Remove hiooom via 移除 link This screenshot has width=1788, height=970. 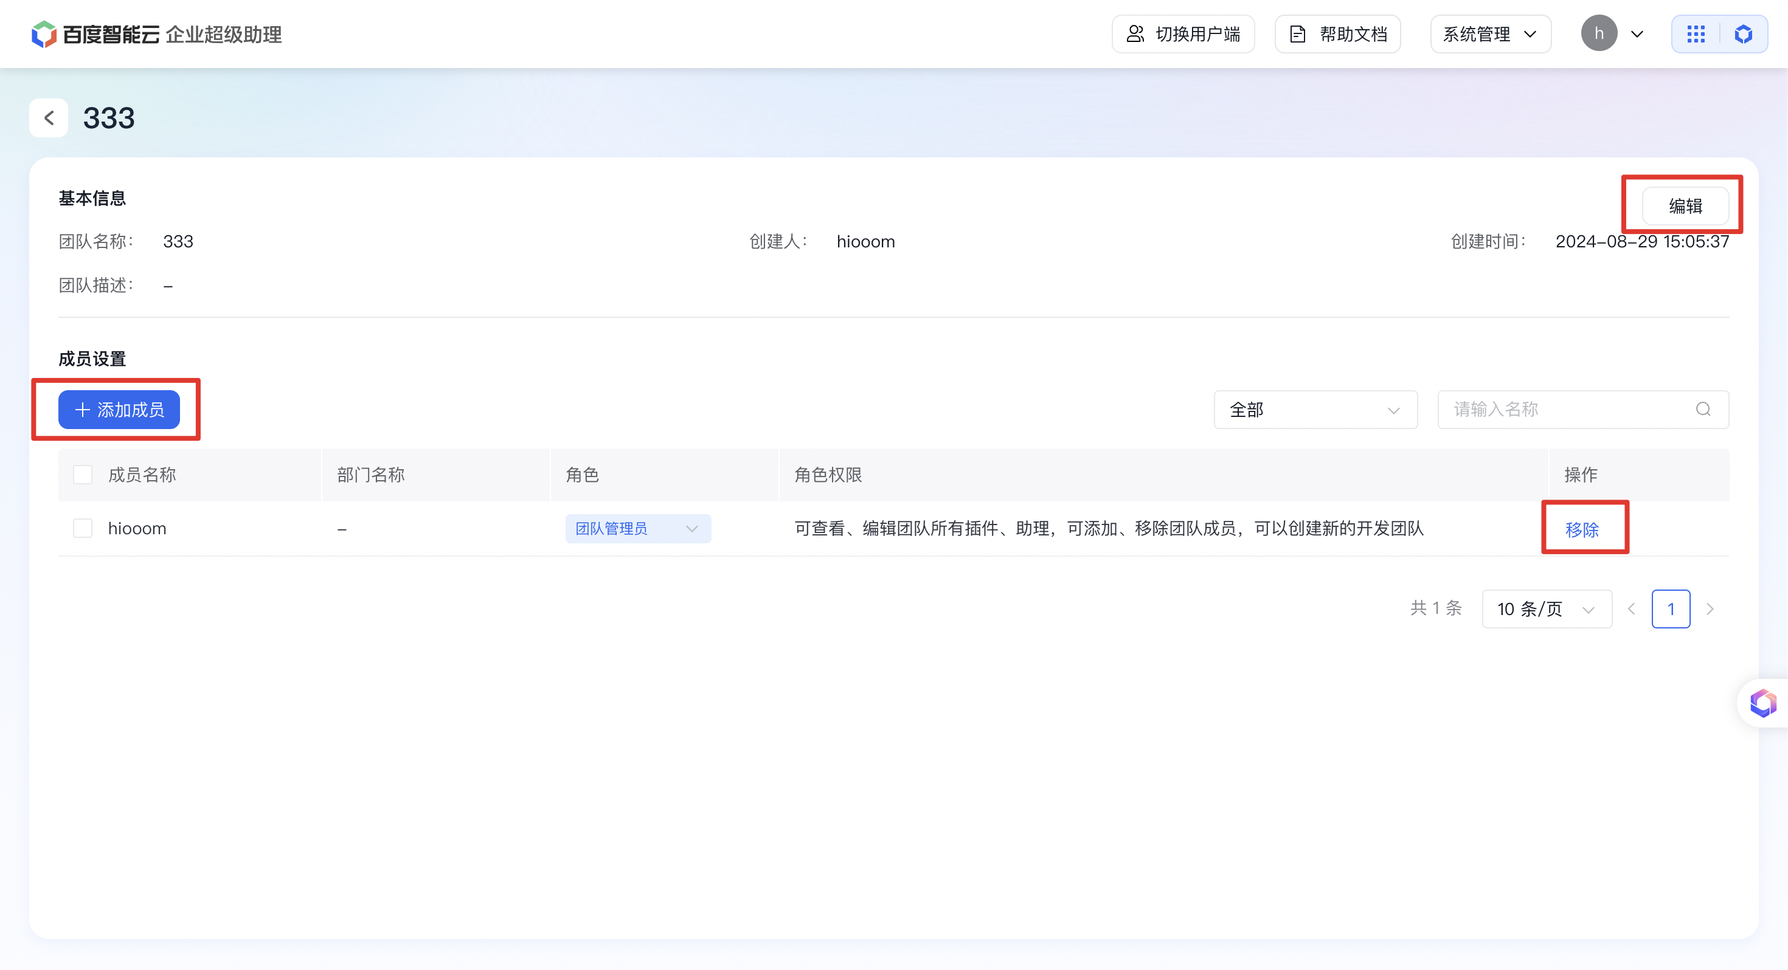pos(1581,529)
